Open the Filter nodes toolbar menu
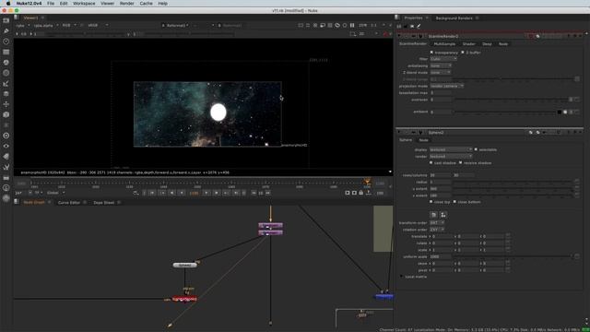This screenshot has height=332, width=590. click(x=6, y=73)
